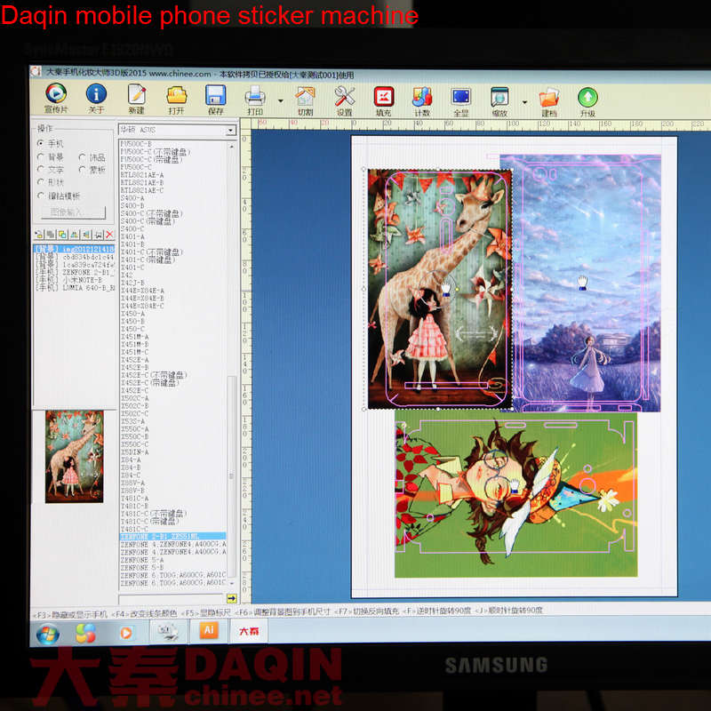Select the green character artwork on the canvas
Viewport: 711px width, 711px height.
(x=515, y=494)
